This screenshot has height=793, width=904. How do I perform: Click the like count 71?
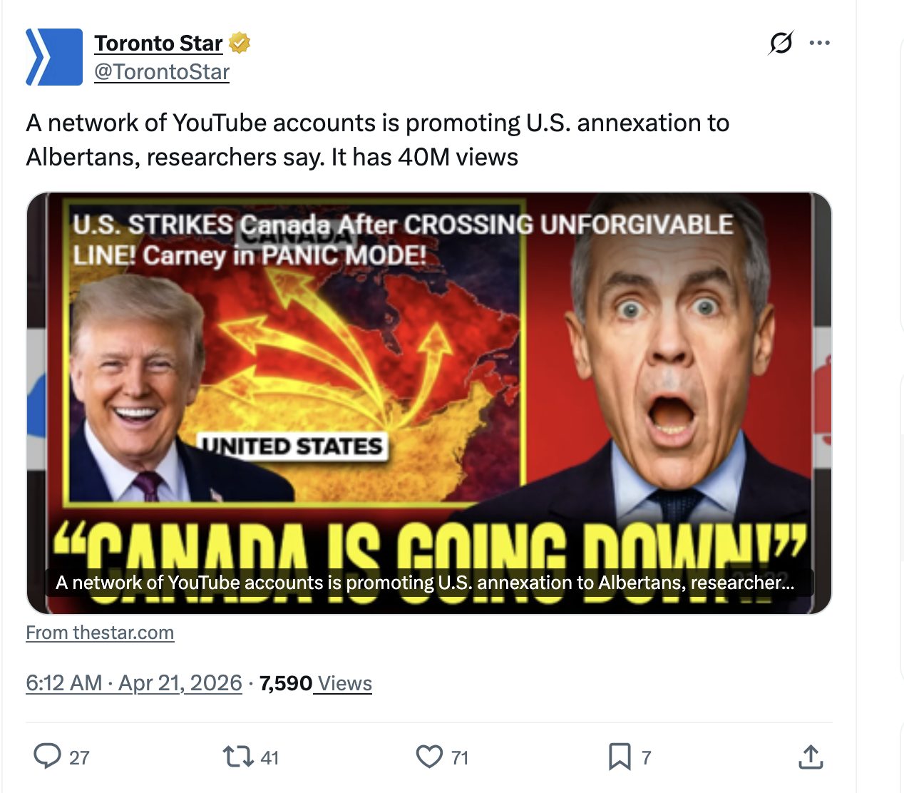460,757
